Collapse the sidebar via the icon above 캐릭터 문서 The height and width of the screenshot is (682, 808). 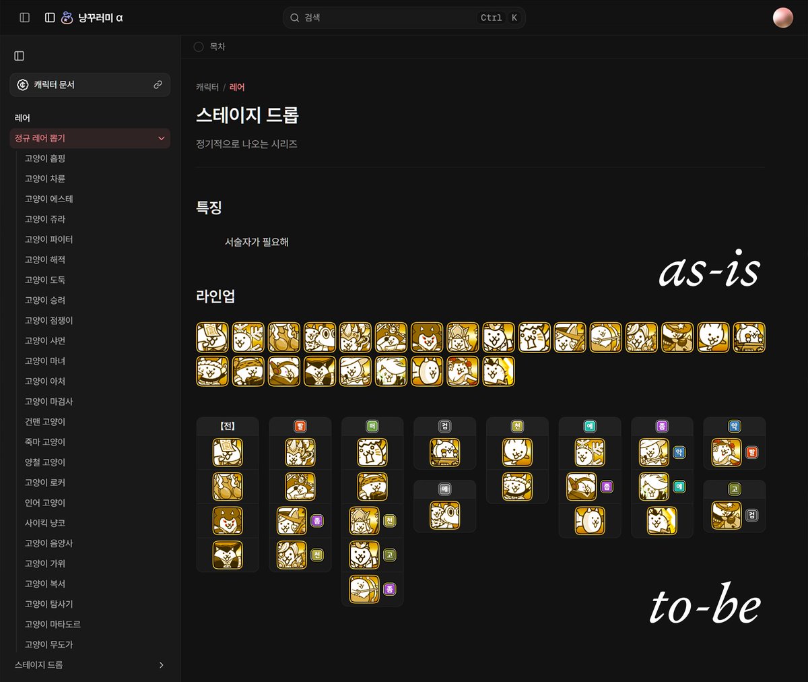(20, 56)
